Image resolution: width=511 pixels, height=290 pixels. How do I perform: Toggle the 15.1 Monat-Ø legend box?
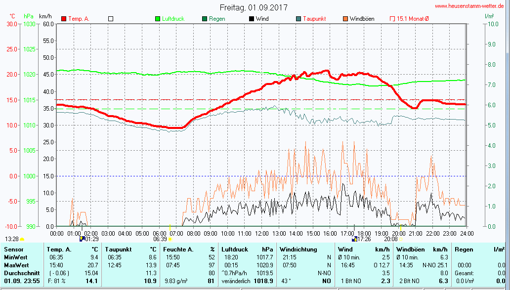pos(392,19)
